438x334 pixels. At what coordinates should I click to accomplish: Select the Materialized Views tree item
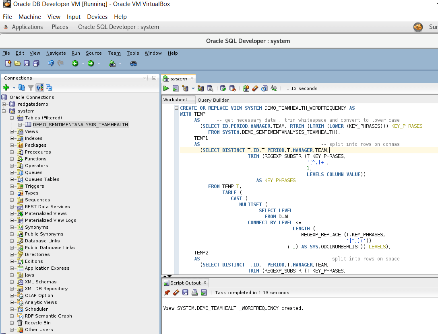tap(46, 213)
